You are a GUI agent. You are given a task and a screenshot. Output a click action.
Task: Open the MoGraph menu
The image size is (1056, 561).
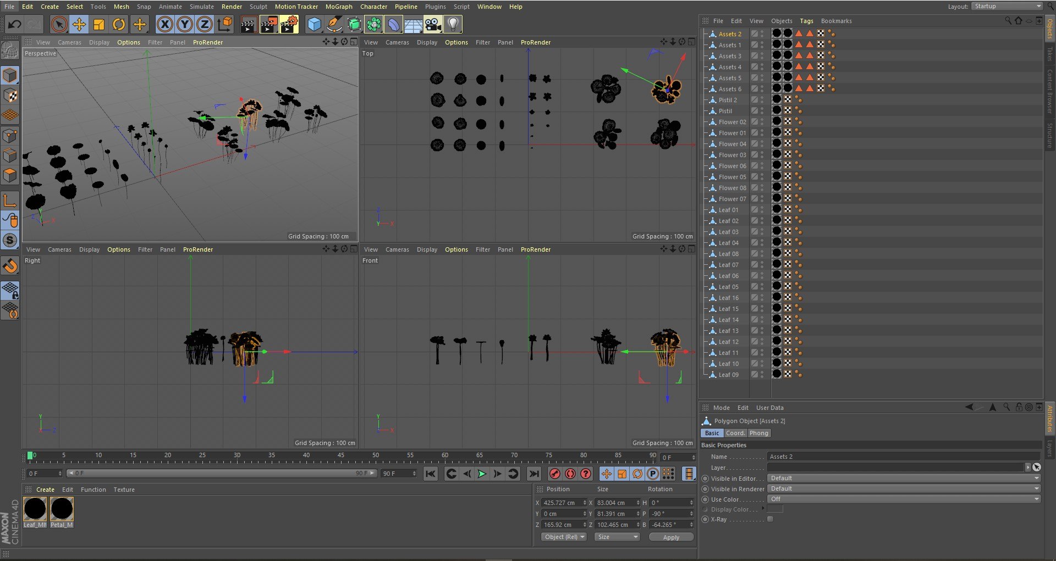[339, 7]
